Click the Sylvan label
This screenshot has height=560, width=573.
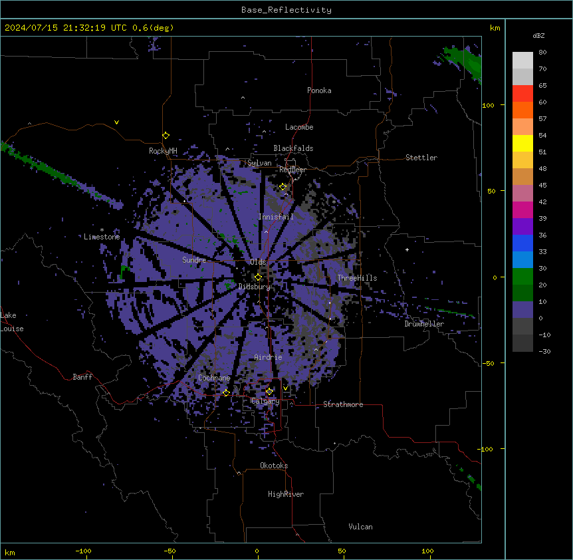pos(259,163)
